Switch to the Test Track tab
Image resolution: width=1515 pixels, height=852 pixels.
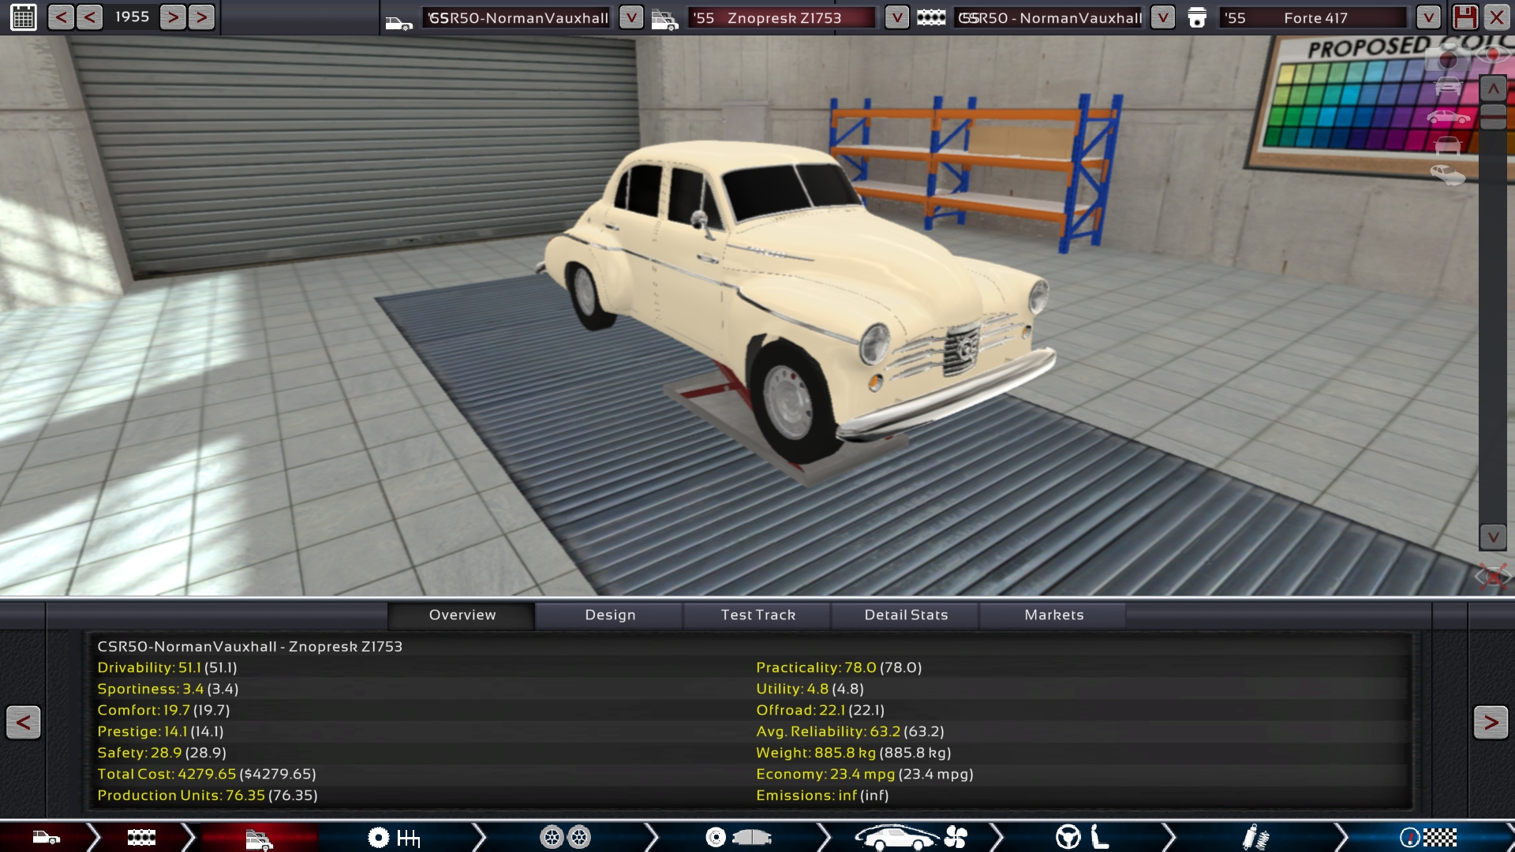pos(757,615)
